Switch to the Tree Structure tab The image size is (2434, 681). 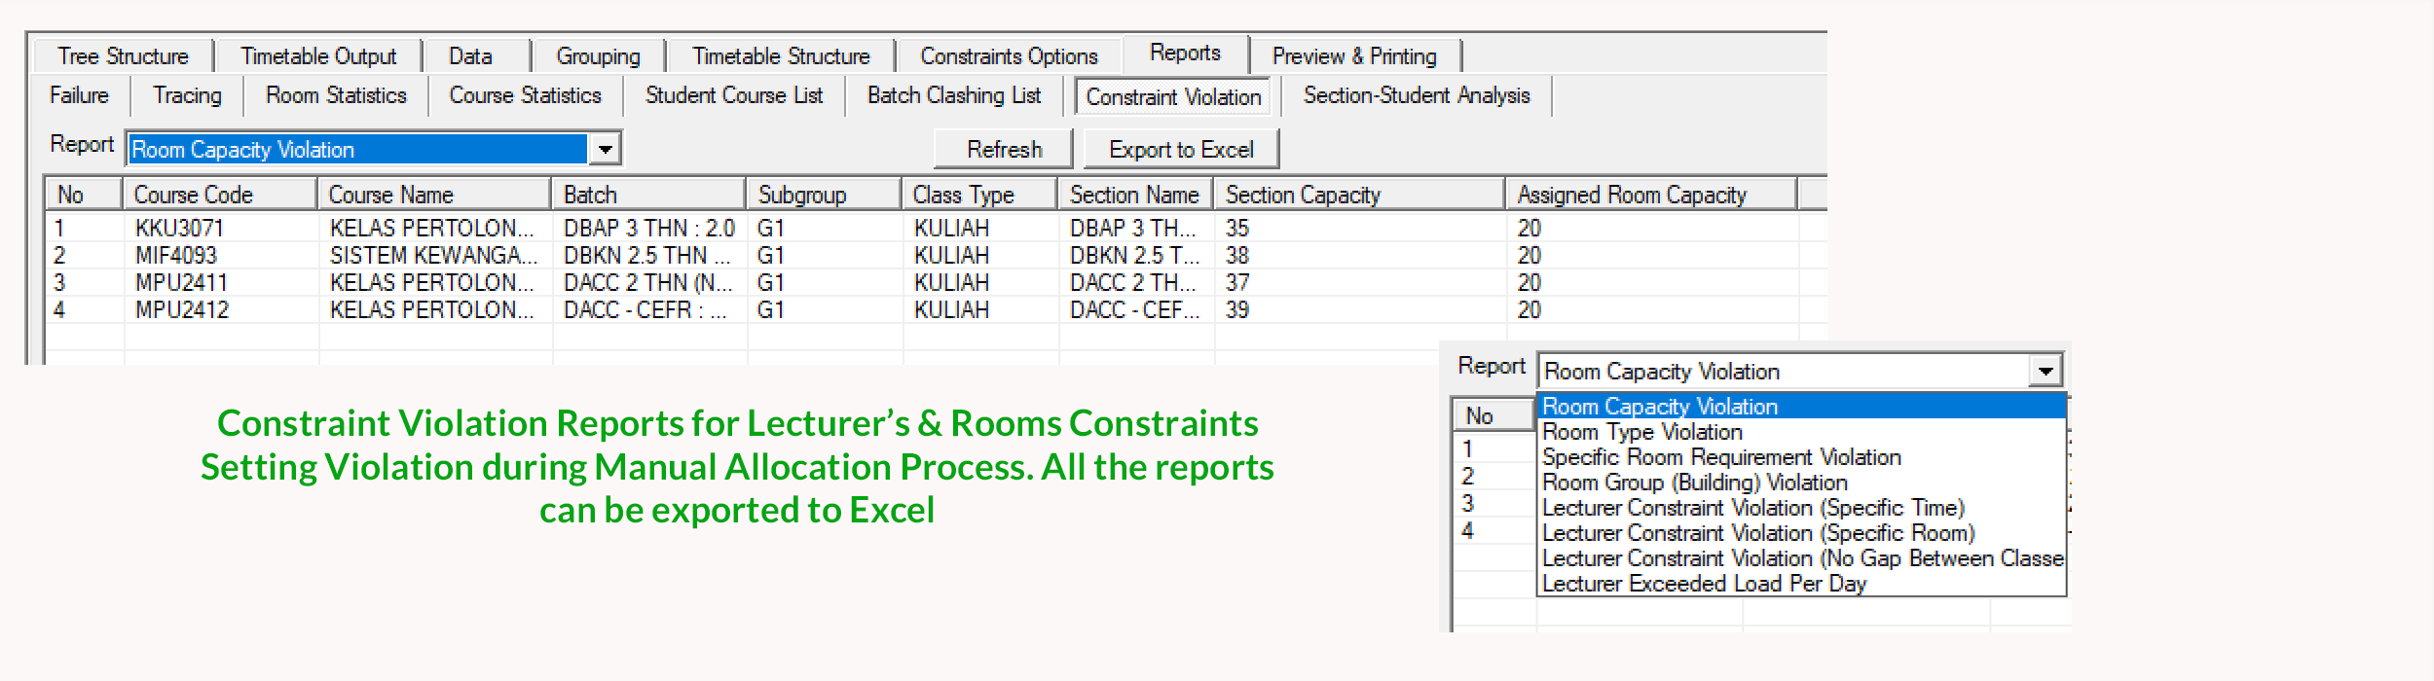point(123,56)
